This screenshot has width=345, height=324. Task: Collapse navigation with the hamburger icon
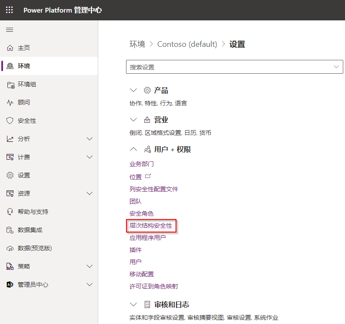pos(10,29)
